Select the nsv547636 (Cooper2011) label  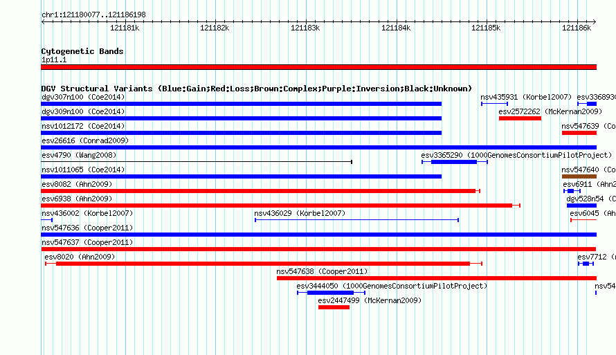pyautogui.click(x=87, y=228)
